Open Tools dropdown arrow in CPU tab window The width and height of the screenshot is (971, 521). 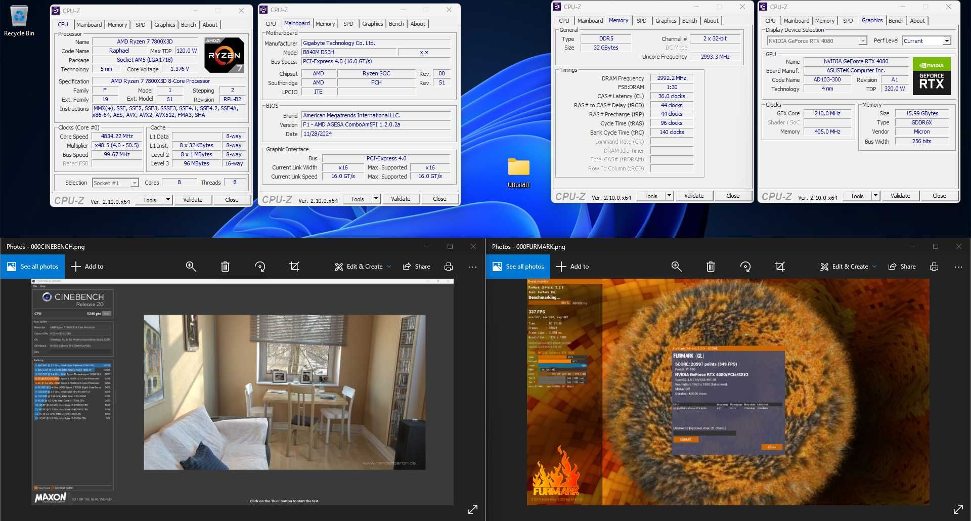point(168,200)
